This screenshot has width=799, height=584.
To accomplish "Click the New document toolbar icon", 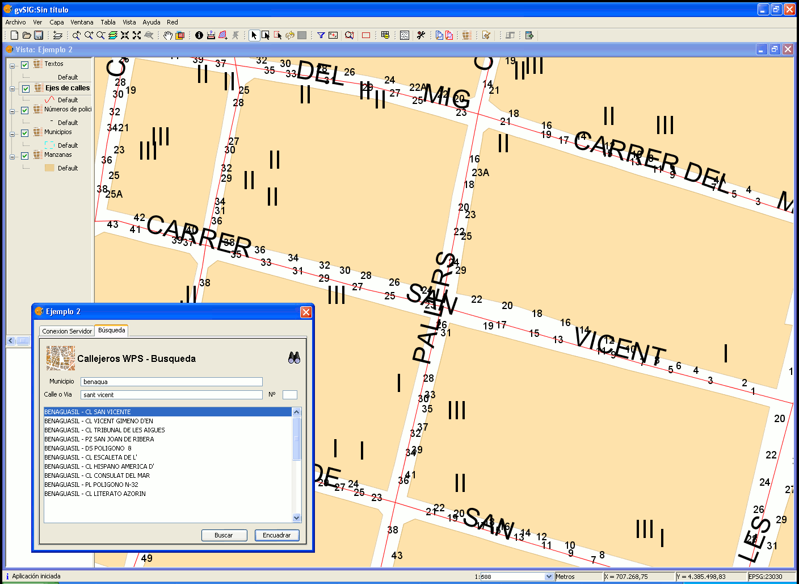I will (14, 35).
